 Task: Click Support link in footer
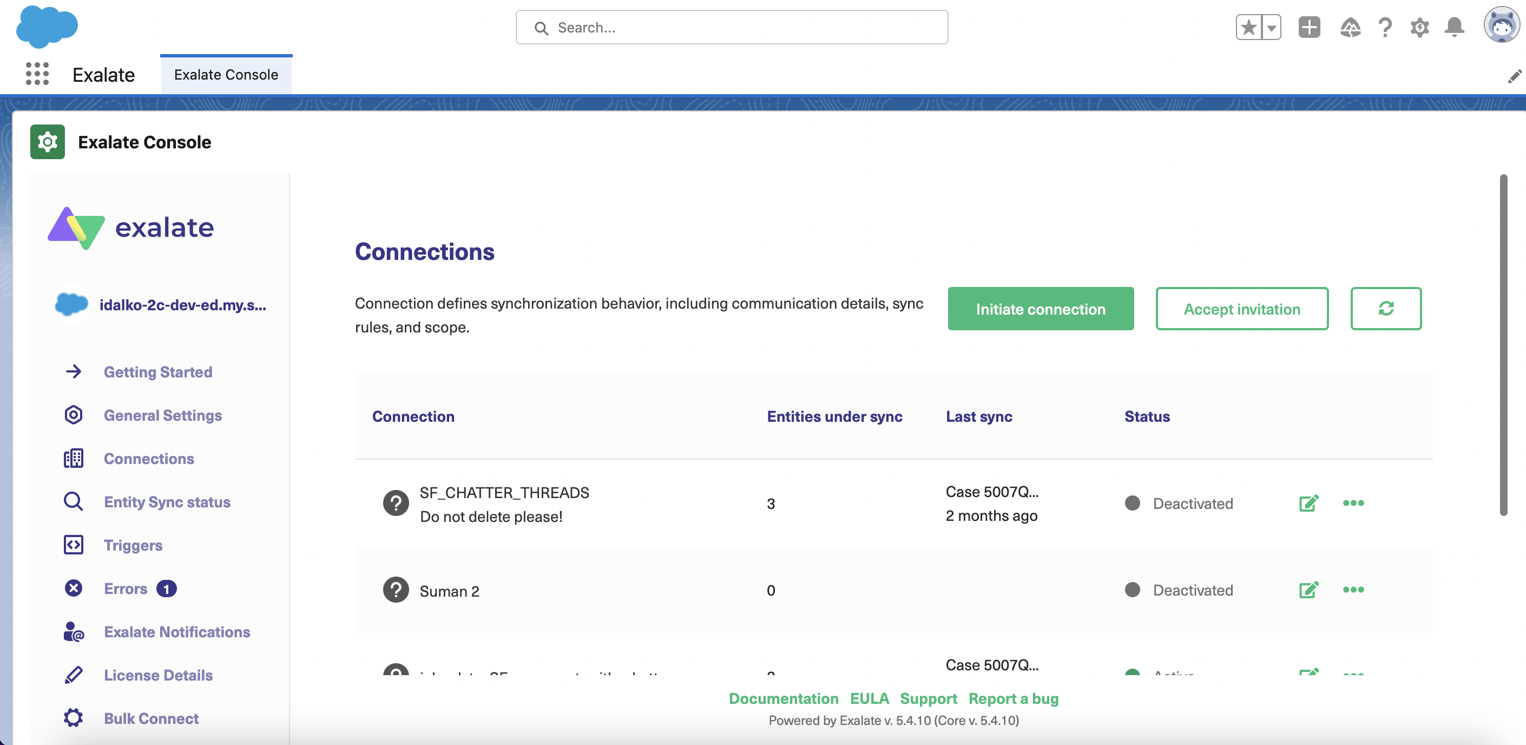point(929,697)
